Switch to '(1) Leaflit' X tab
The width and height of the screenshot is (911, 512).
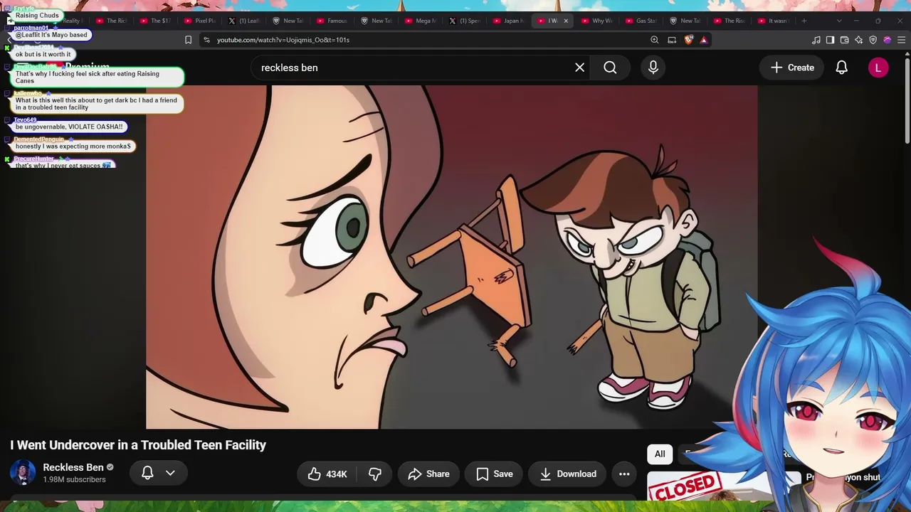244,21
